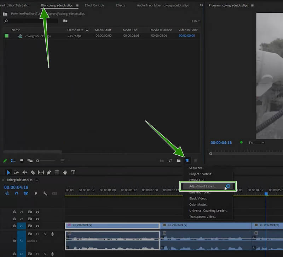Viewport: 283px width, 257px height.
Task: Toggle lock on track V3
Action: tap(14, 212)
